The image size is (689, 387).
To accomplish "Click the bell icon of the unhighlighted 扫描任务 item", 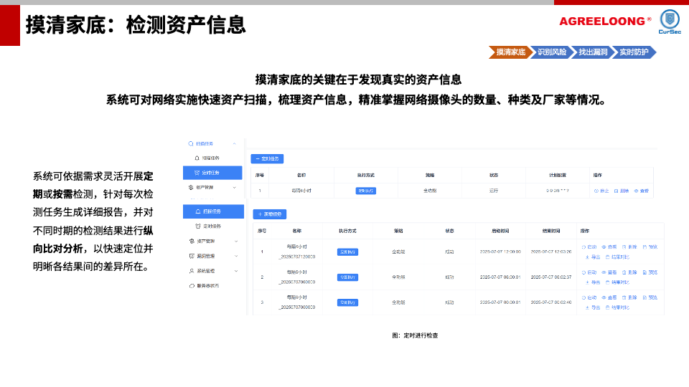I will coord(197,158).
